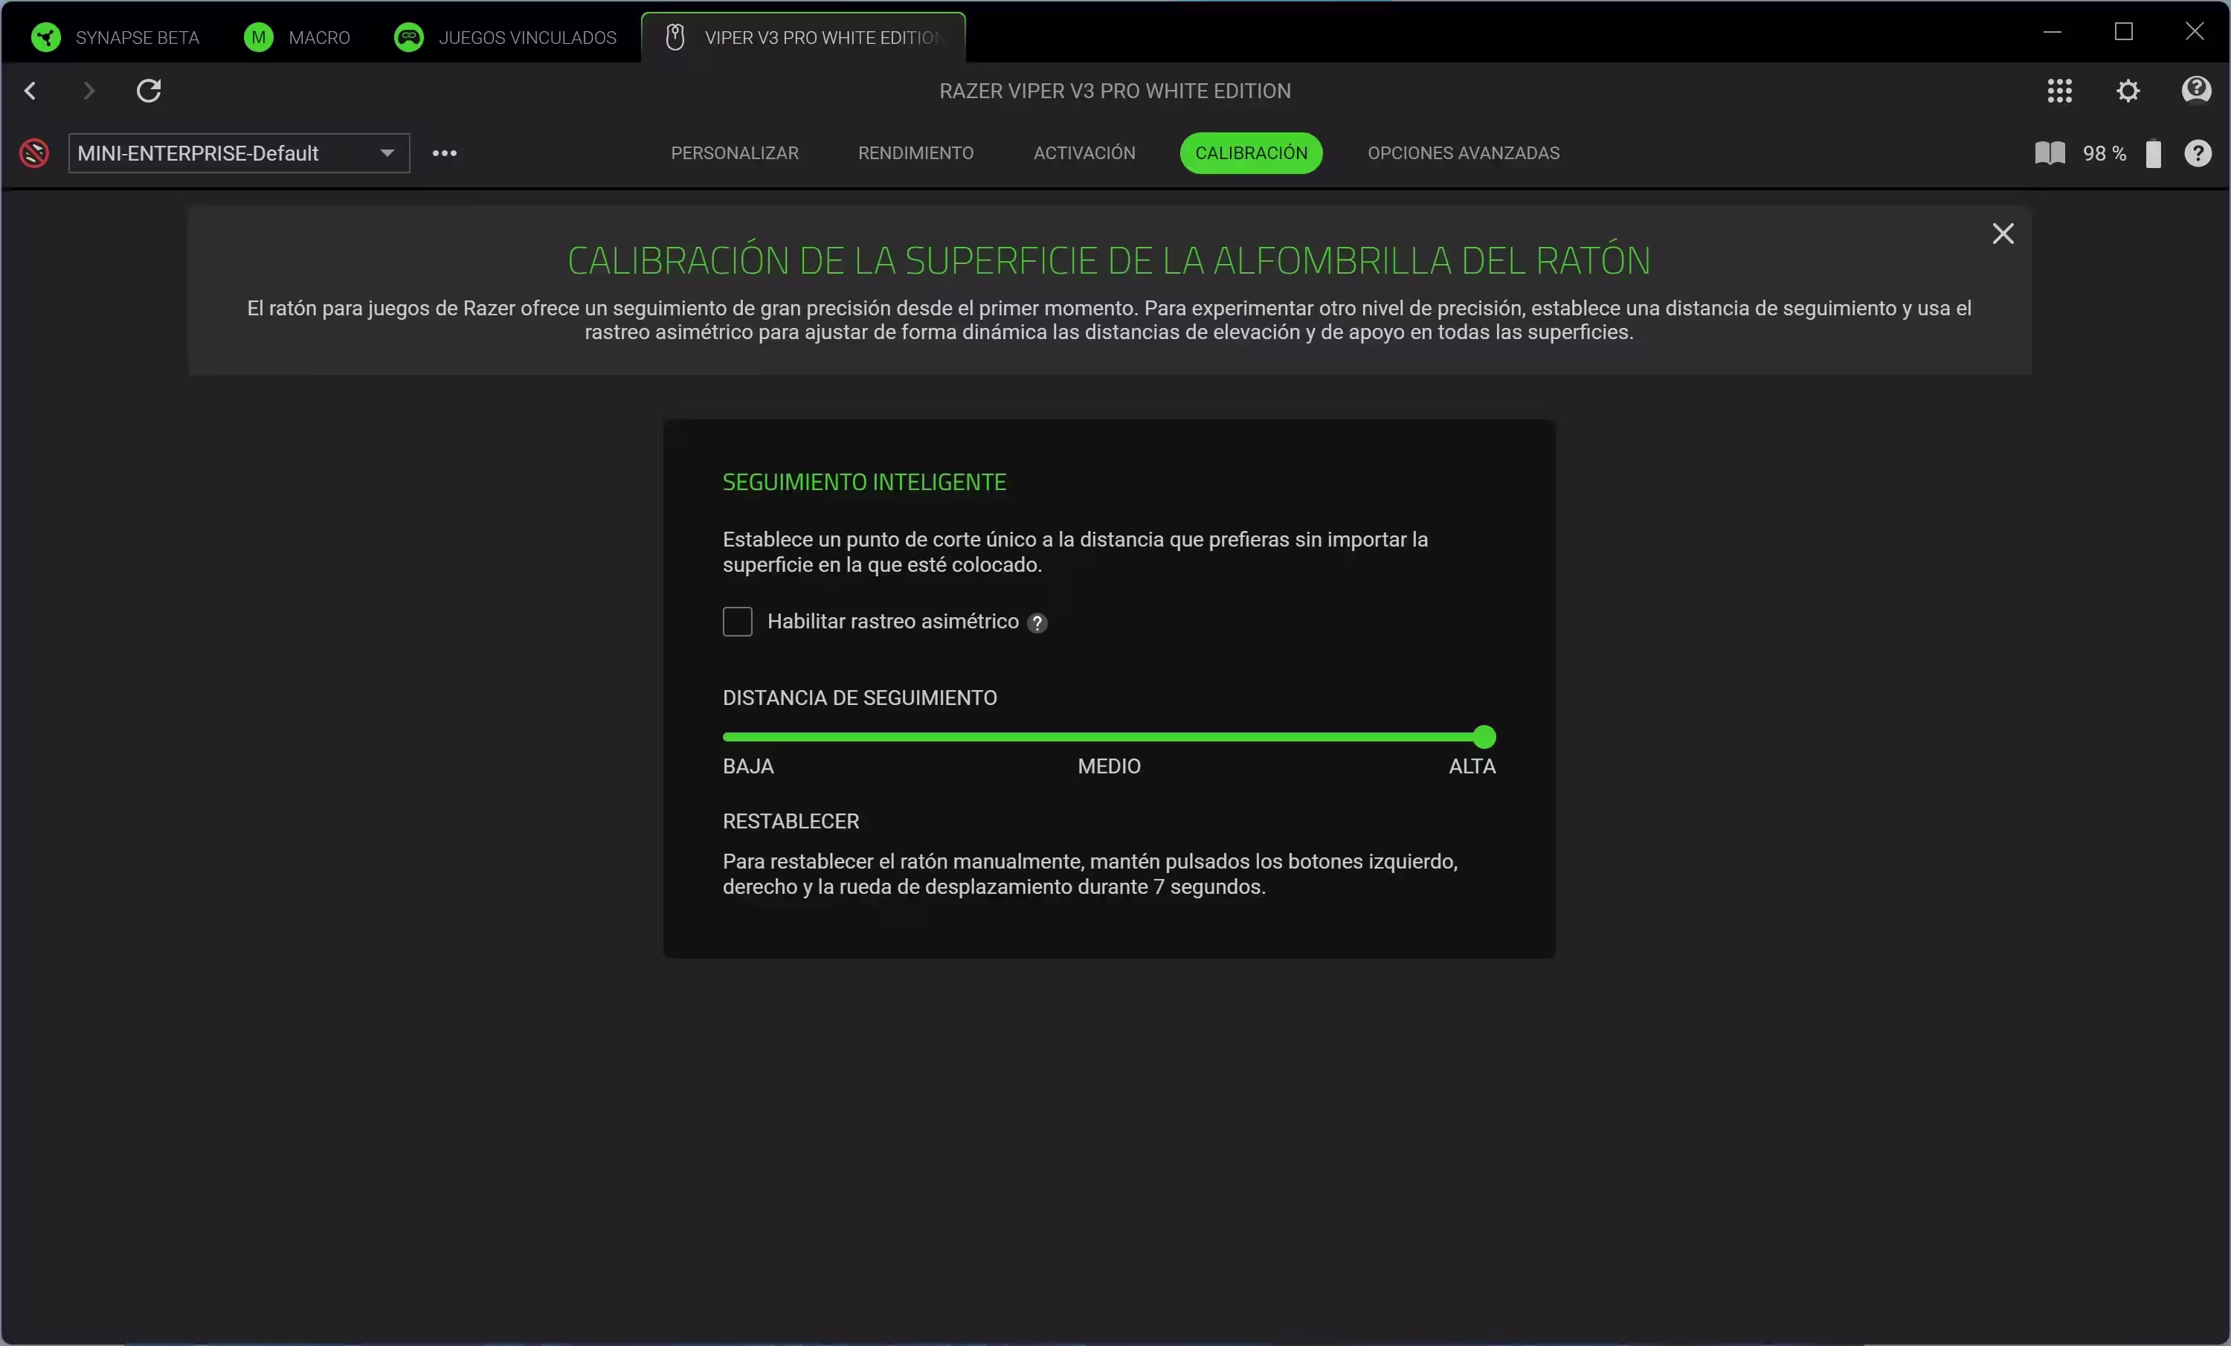Close the Synapse window
The height and width of the screenshot is (1346, 2231).
(2195, 32)
